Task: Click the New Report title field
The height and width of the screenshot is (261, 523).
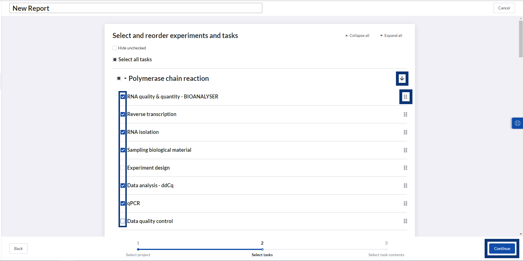Action: (136, 8)
